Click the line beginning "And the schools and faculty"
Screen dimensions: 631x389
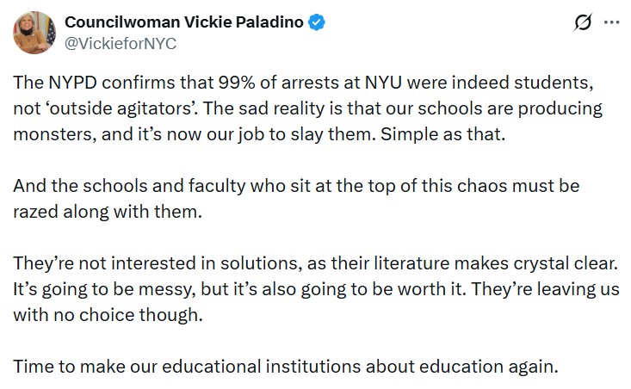295,187
